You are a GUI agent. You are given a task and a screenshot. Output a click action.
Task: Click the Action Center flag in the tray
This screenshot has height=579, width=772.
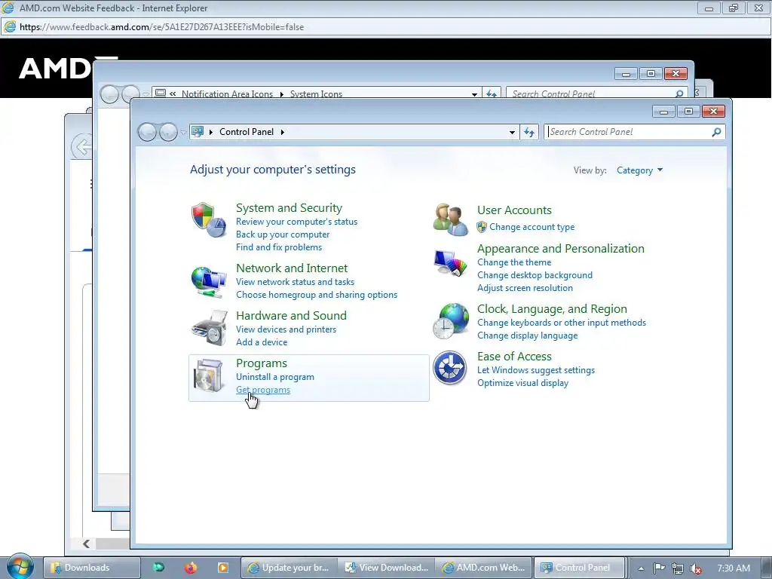click(659, 568)
